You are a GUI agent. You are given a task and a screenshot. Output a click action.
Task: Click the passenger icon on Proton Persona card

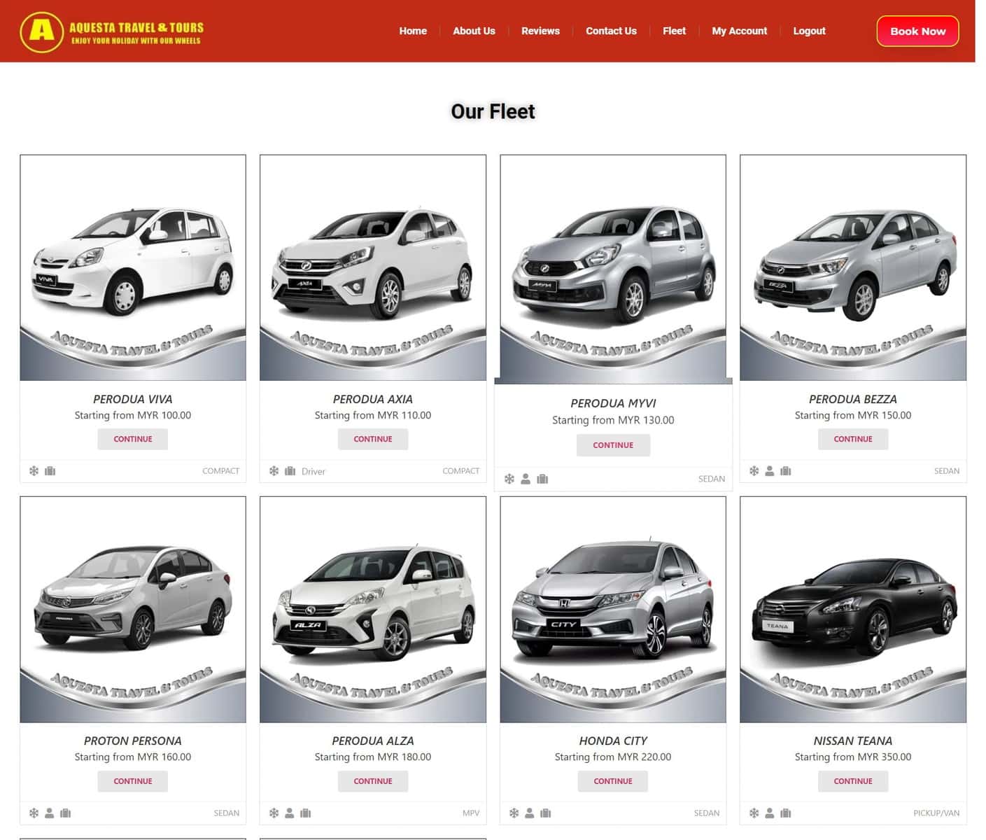(x=49, y=813)
